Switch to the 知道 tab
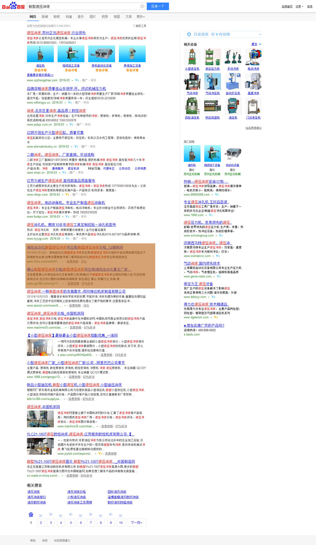The height and width of the screenshot is (545, 316). (69, 17)
